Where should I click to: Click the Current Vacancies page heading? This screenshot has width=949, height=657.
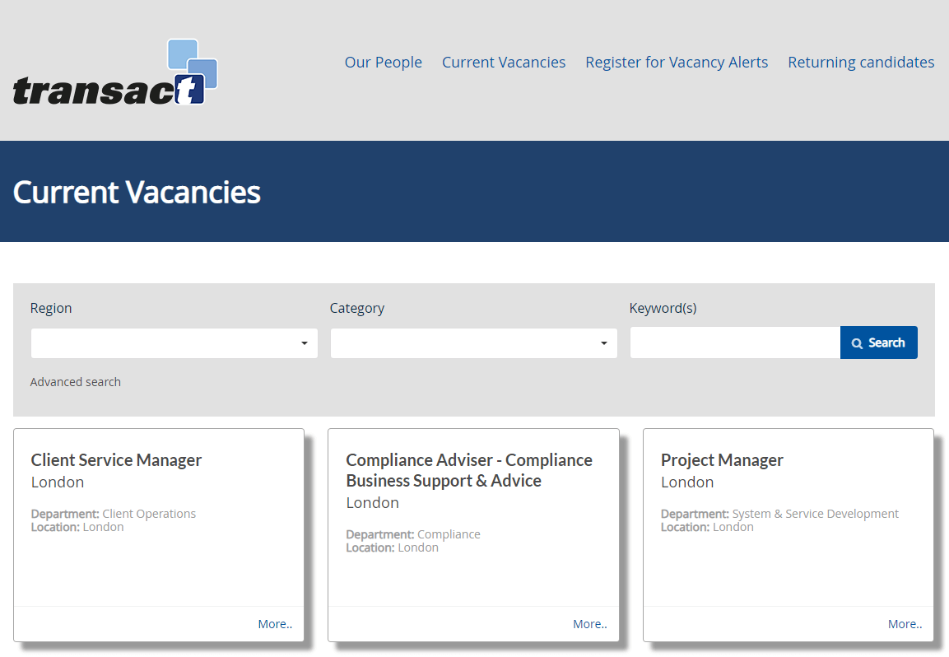click(x=136, y=192)
